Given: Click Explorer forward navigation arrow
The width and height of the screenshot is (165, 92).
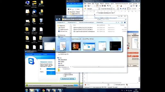Looking at the screenshot, I should 60,19.
